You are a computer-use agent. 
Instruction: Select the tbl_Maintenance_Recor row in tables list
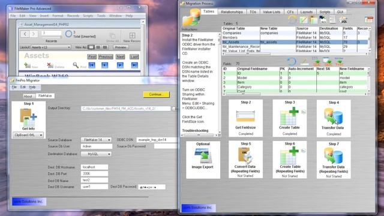(x=295, y=47)
